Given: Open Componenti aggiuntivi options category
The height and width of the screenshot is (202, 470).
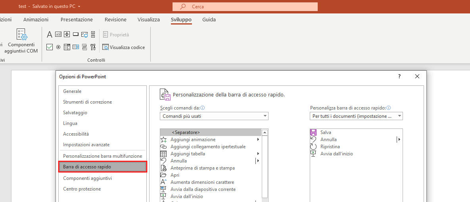Looking at the screenshot, I should click(102, 178).
